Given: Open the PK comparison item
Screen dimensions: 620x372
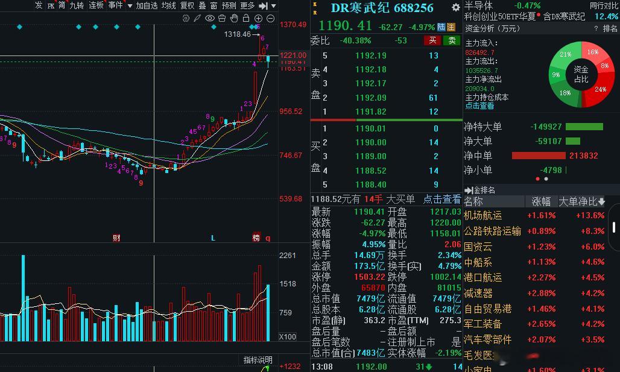Looking at the screenshot, I should click(51, 6).
